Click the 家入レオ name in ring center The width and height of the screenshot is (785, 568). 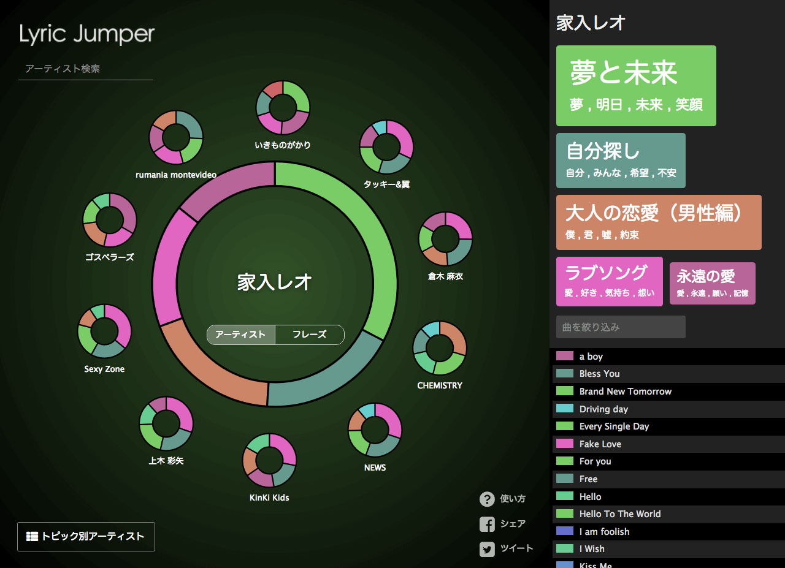(x=275, y=282)
